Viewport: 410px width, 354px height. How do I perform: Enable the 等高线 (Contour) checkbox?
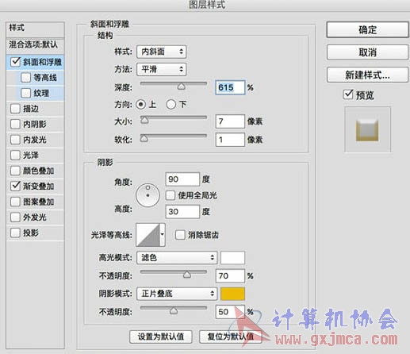[26, 78]
